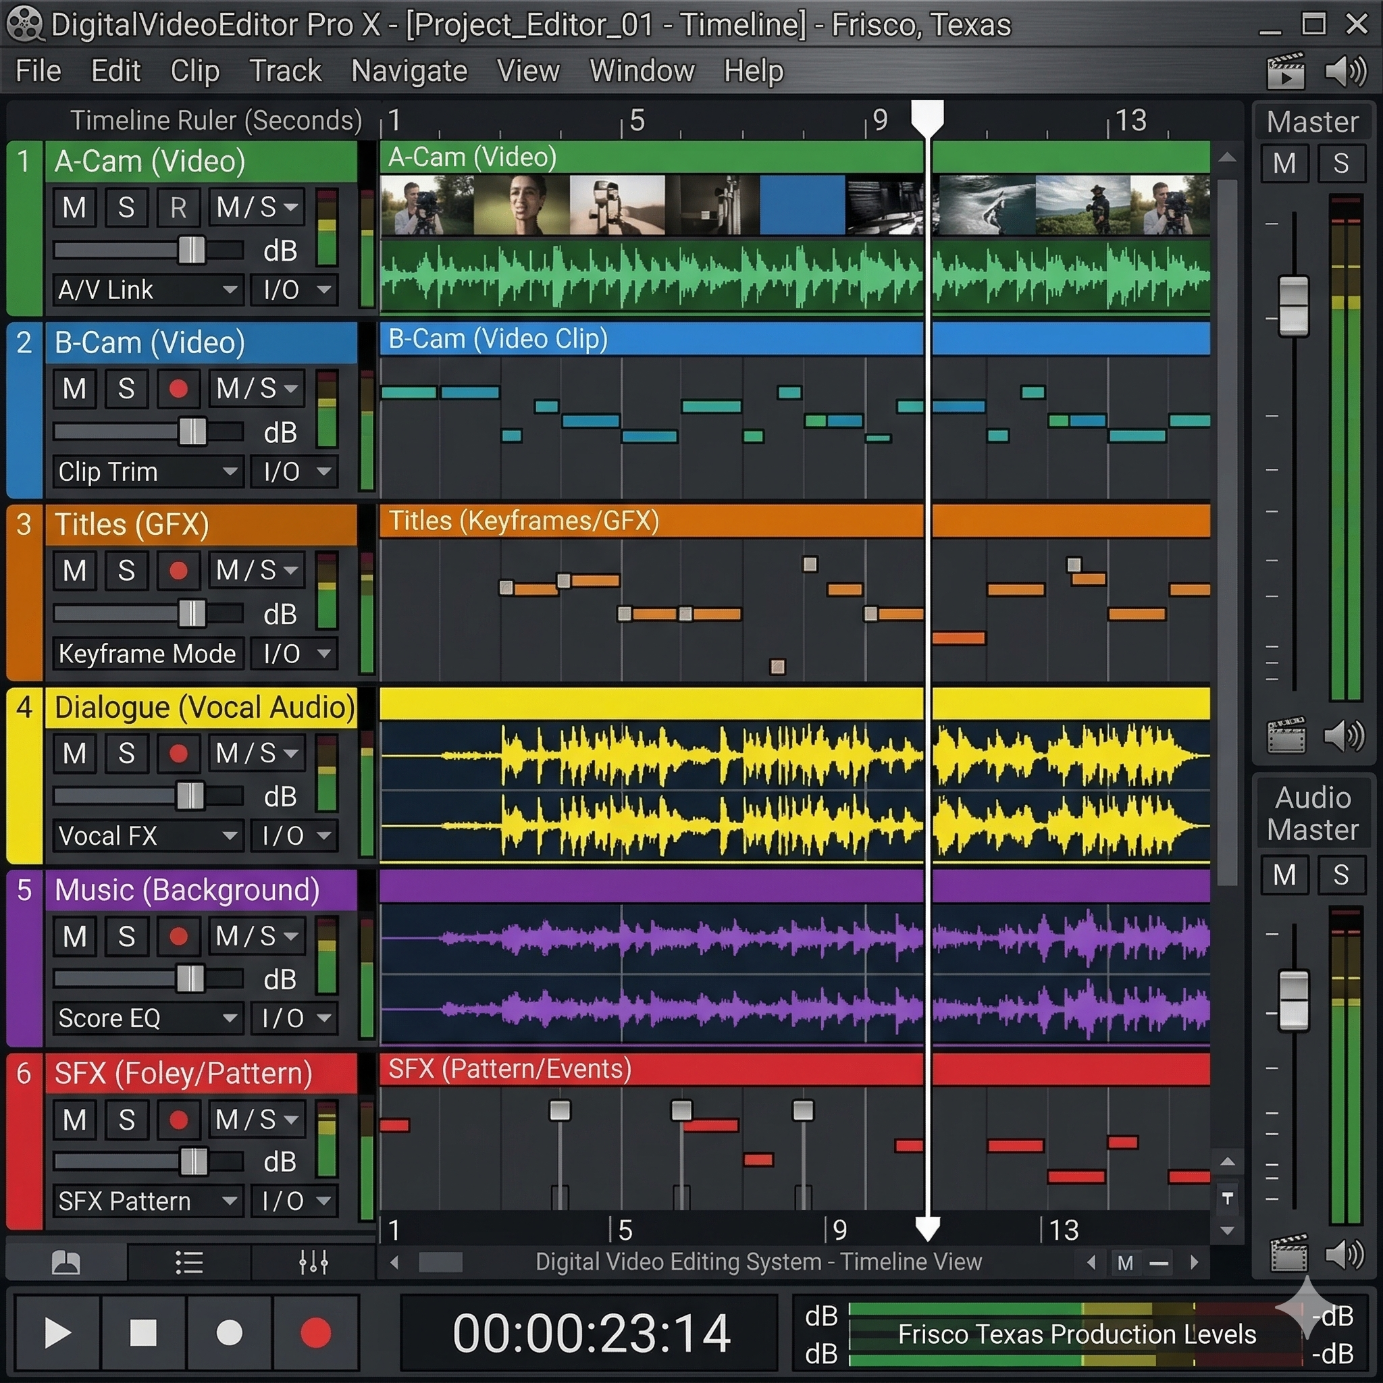Expand the M/S dropdown on SFX track
This screenshot has height=1383, width=1383.
256,1120
